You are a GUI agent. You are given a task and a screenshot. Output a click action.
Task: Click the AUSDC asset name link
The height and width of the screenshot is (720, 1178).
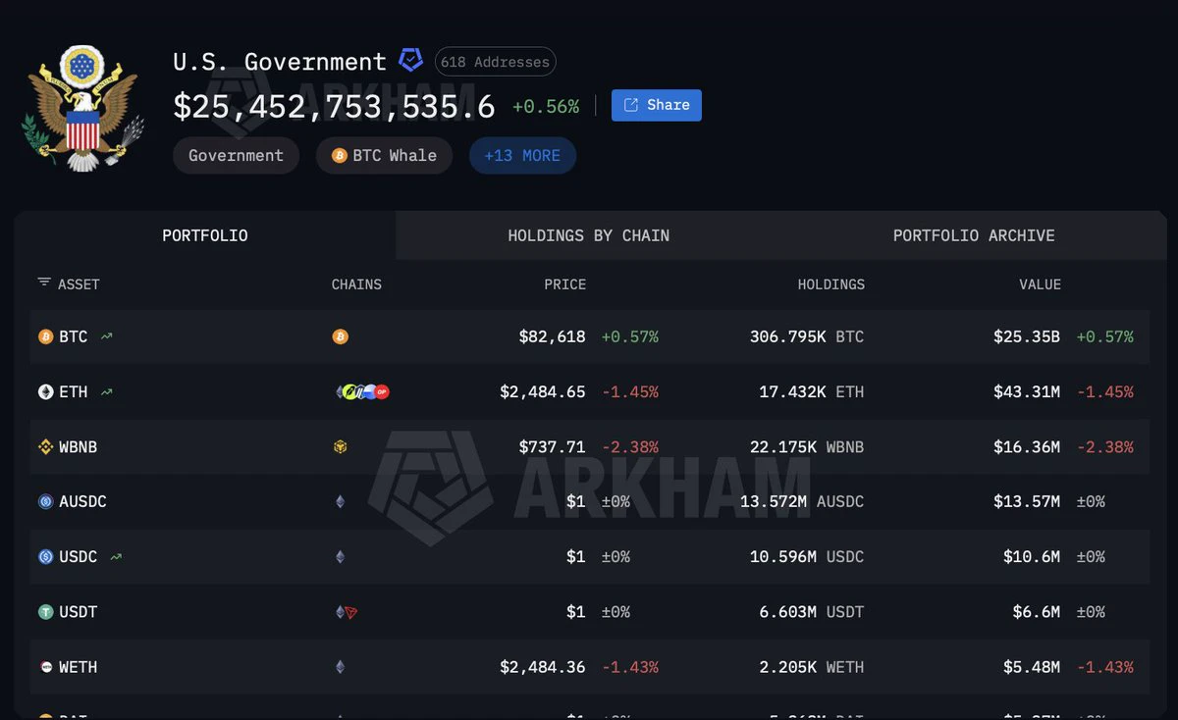click(x=82, y=501)
